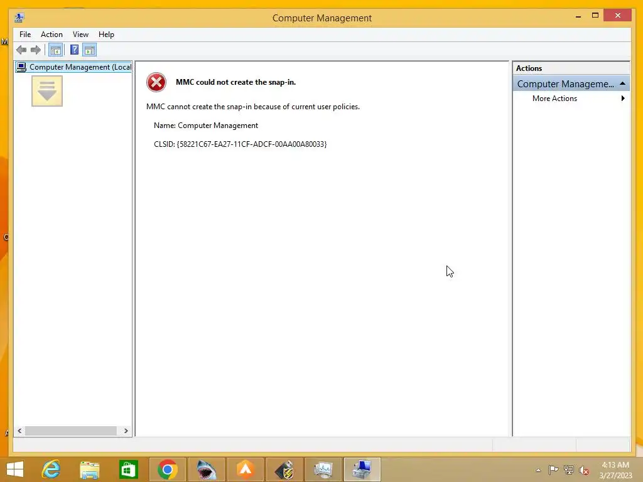The width and height of the screenshot is (643, 482).
Task: Click the CLSID text line
Action: pos(240,144)
